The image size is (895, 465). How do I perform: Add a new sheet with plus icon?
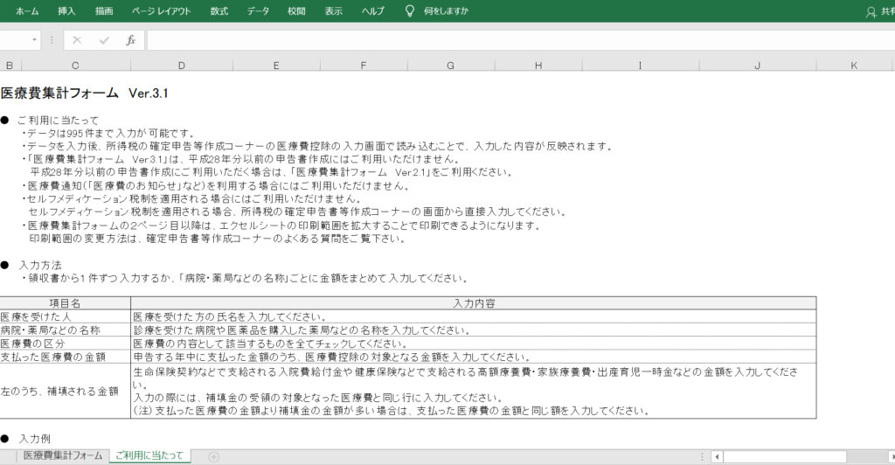coord(213,456)
